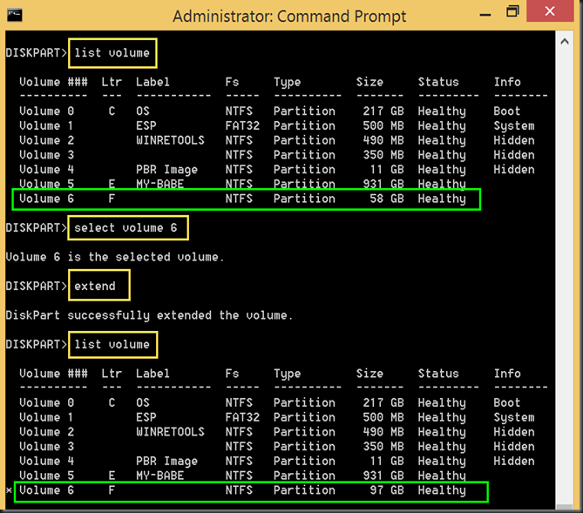The image size is (583, 513).
Task: Click drive letter 'F' in the 97 GB row
Action: pyautogui.click(x=112, y=490)
